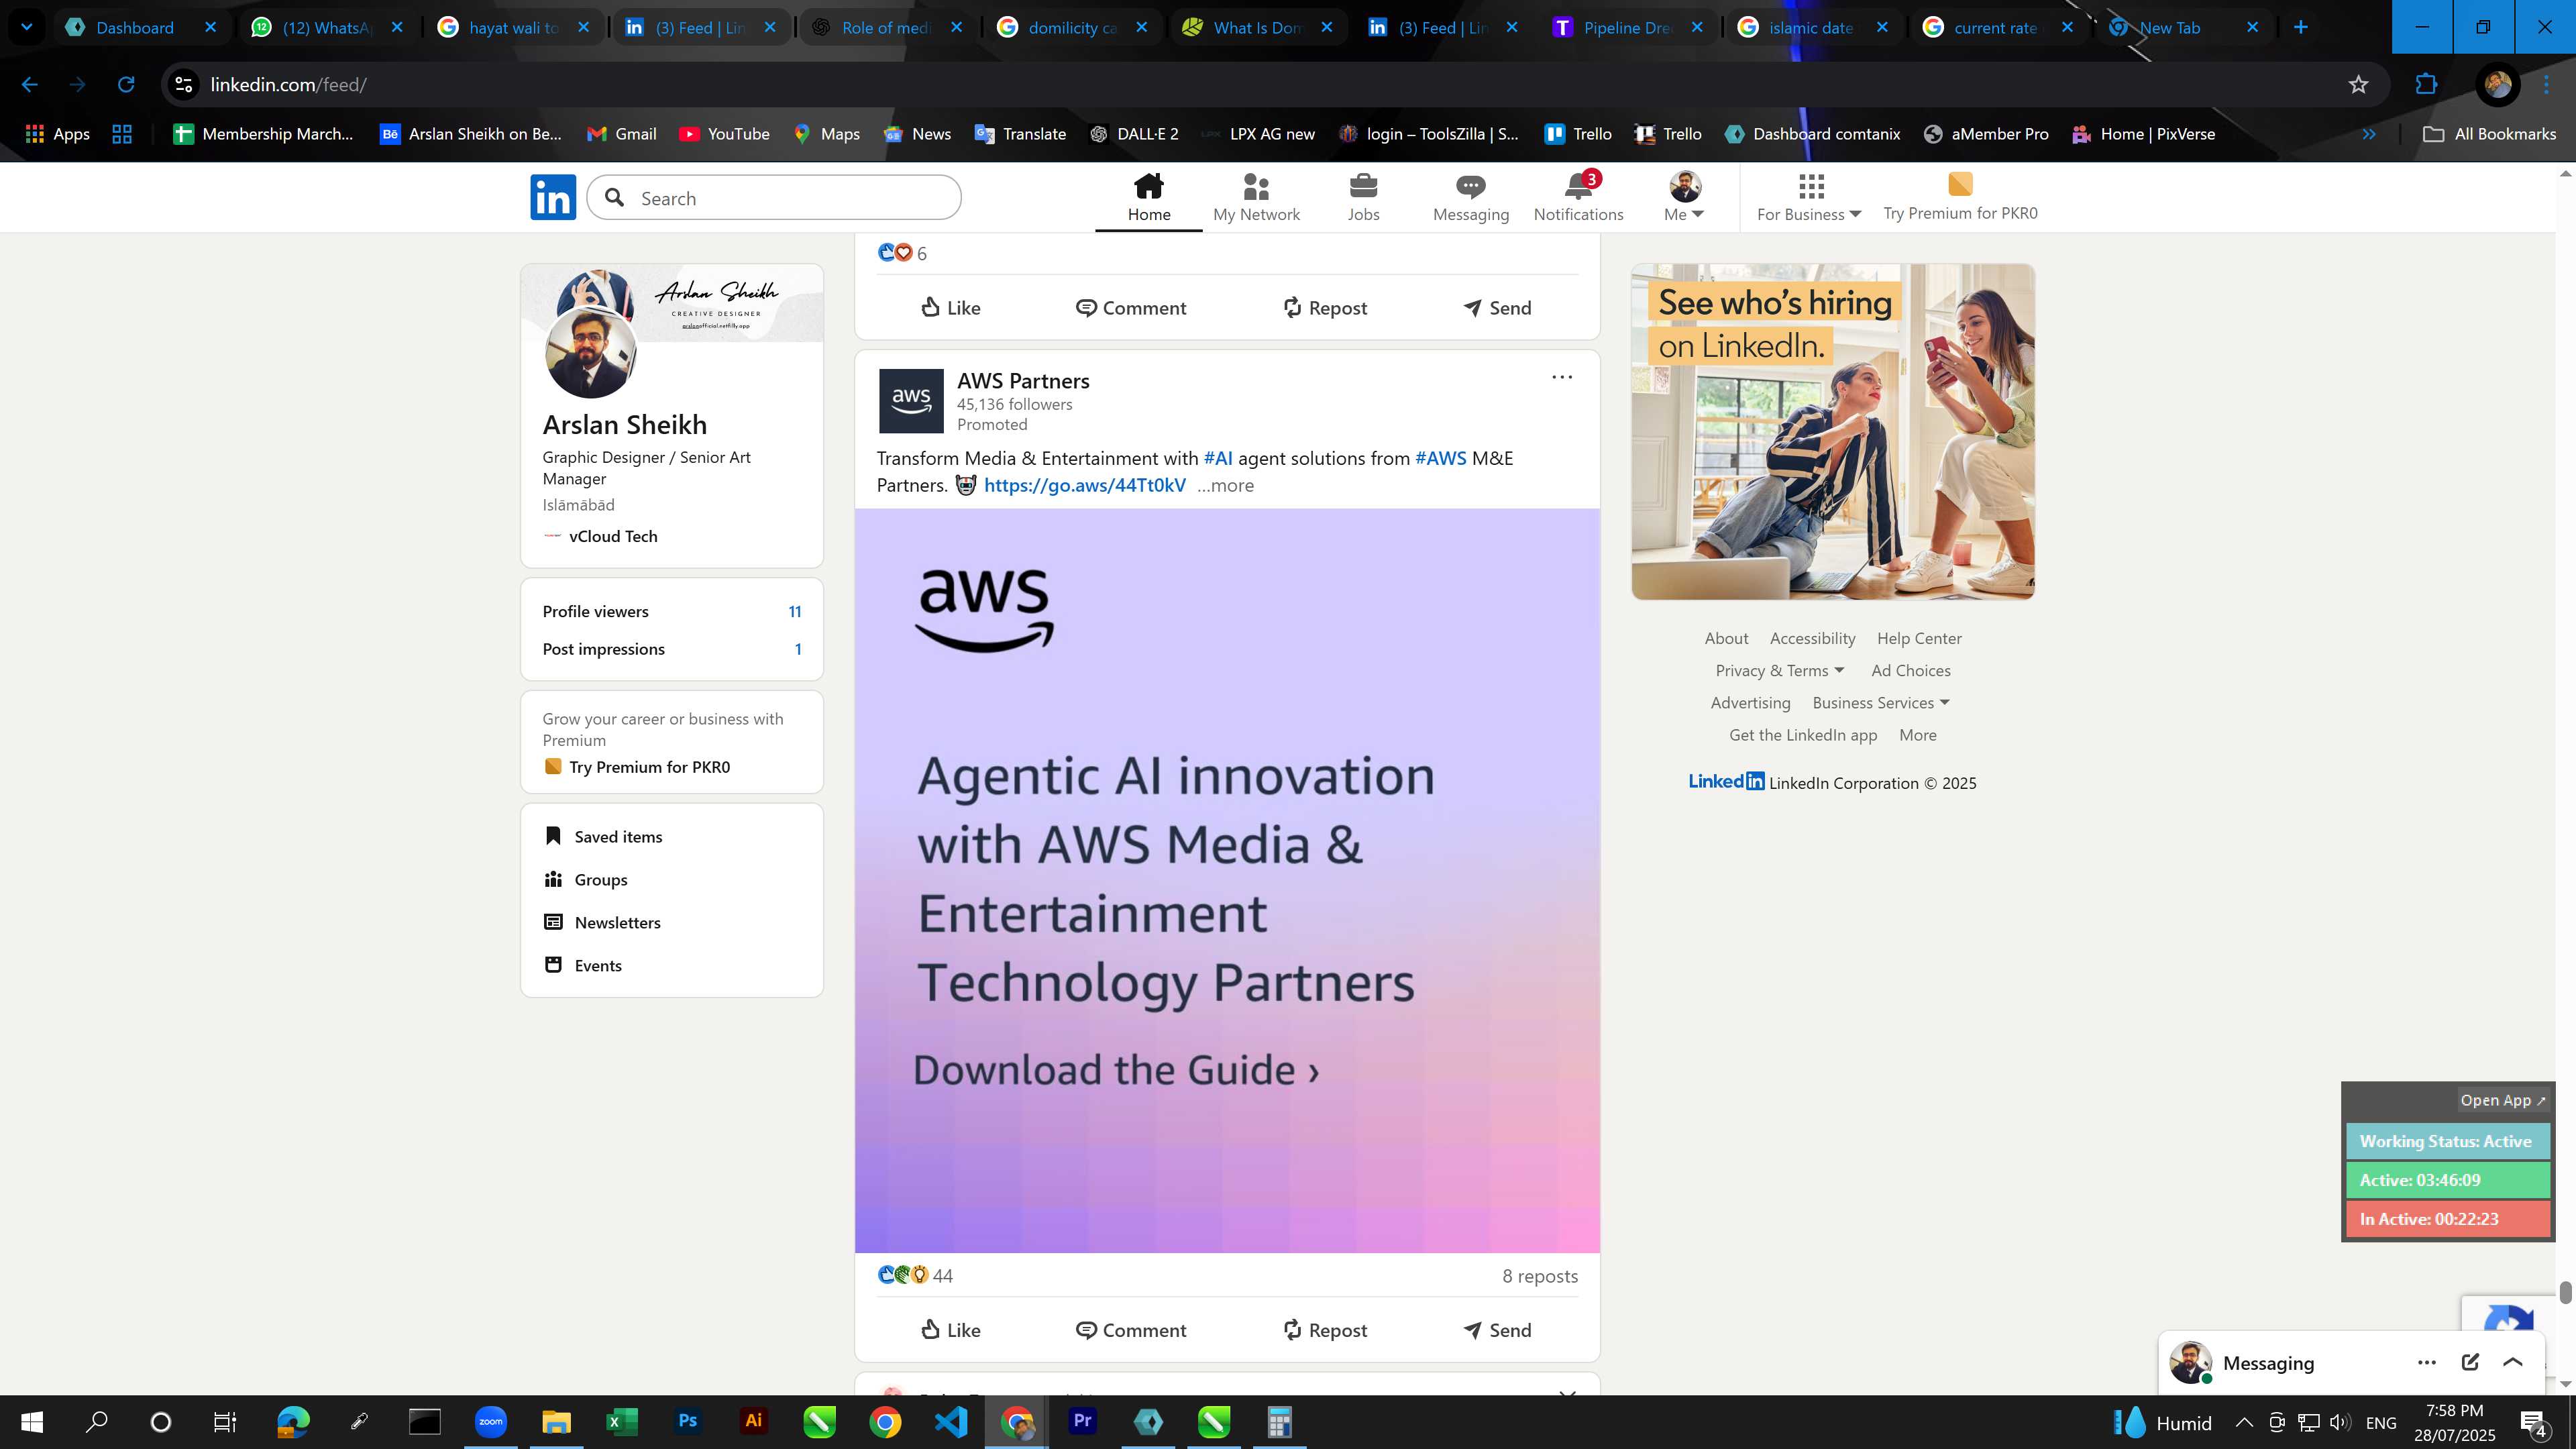The width and height of the screenshot is (2576, 1449).
Task: Compose a new message in overlay
Action: (x=2470, y=1363)
